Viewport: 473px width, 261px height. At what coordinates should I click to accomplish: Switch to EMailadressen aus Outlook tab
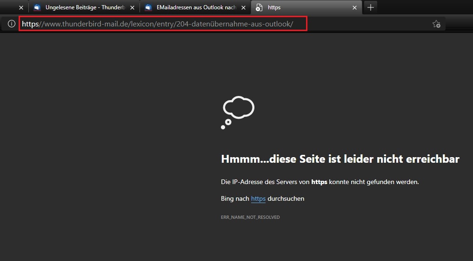195,7
